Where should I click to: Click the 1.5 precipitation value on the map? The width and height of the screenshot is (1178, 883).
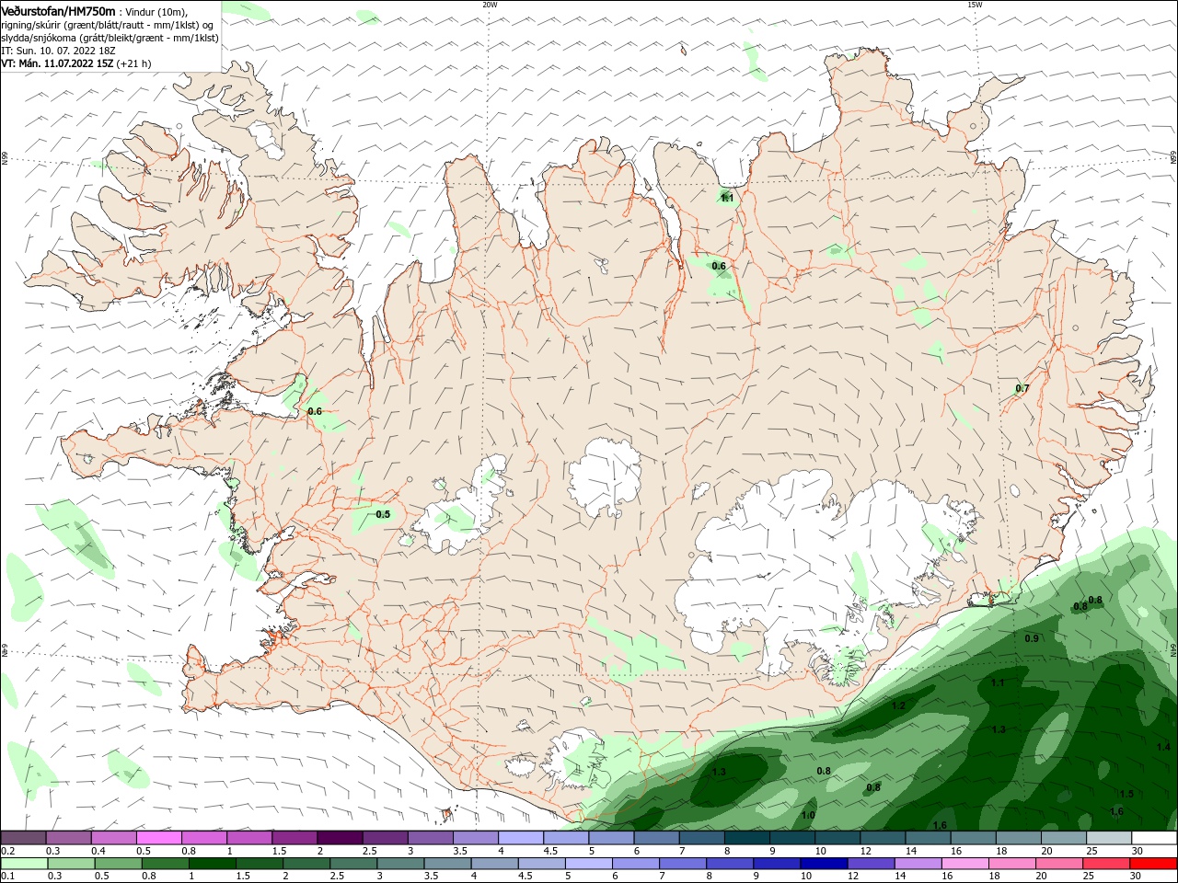(1126, 794)
